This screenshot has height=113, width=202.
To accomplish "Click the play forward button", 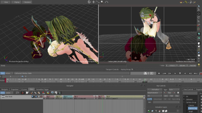I will coord(185,73).
